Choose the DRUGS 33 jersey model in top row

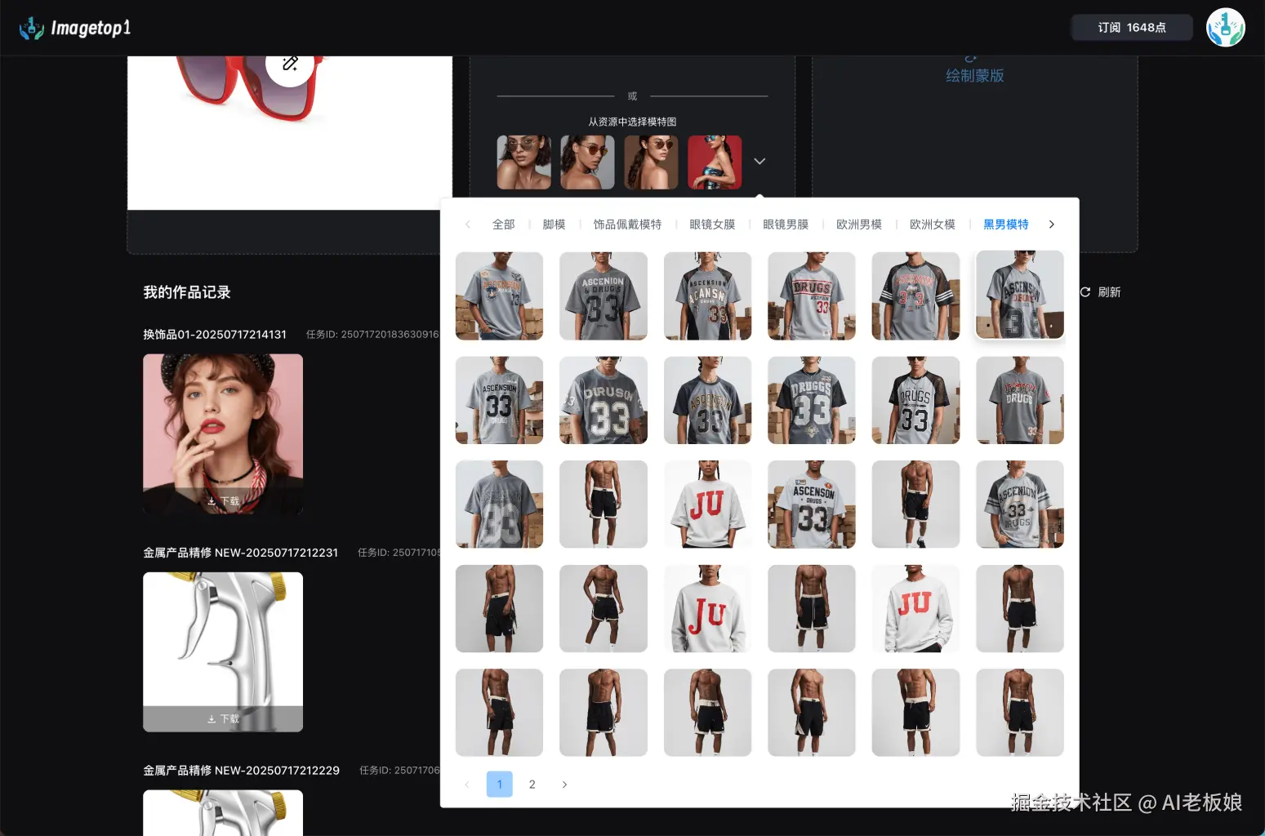(812, 296)
